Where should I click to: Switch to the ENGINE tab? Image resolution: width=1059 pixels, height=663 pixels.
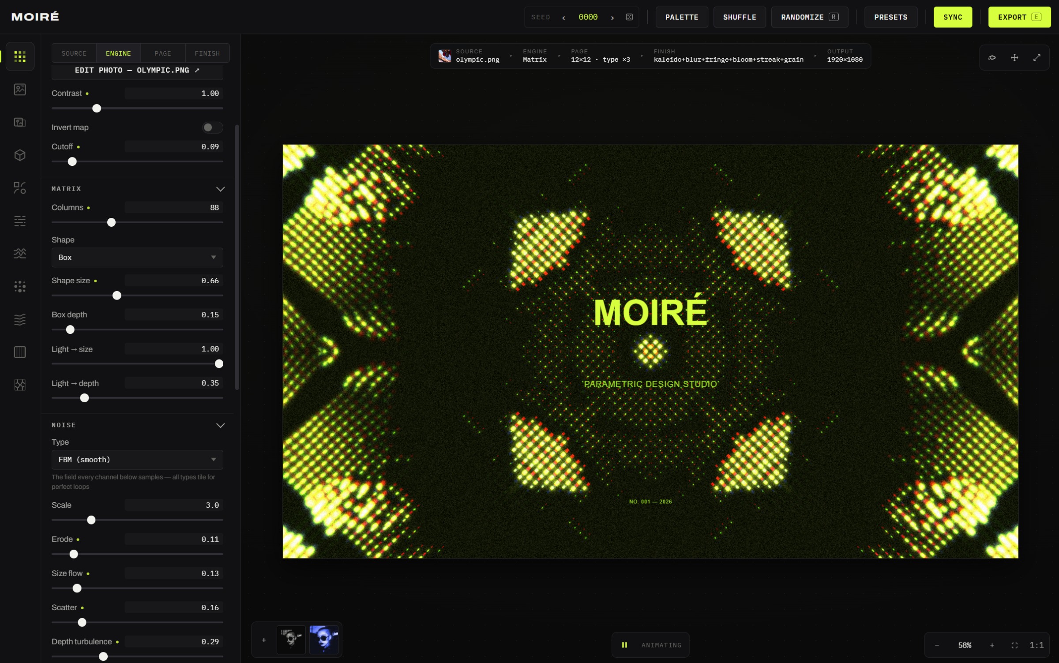118,53
